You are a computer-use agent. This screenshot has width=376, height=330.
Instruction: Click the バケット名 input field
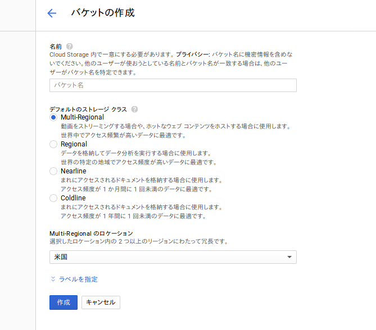pos(173,85)
